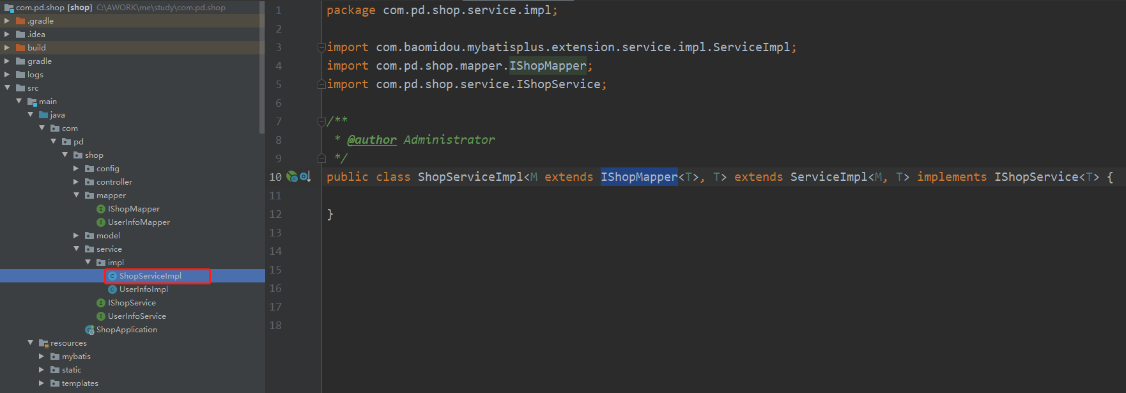
Task: Click the project root com.pd.shop [shop]
Action: click(54, 8)
